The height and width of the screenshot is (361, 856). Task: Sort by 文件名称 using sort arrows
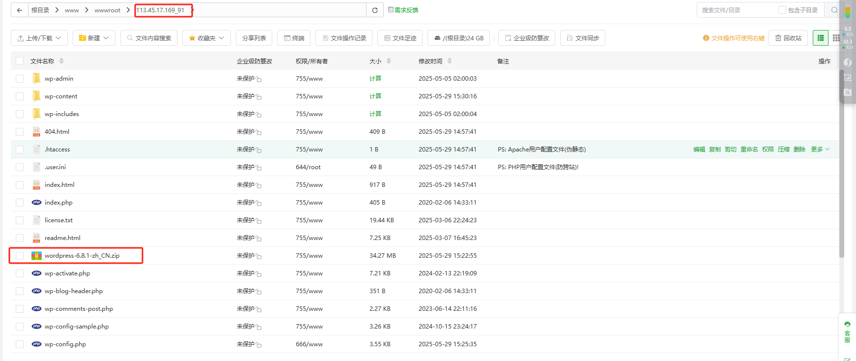61,61
